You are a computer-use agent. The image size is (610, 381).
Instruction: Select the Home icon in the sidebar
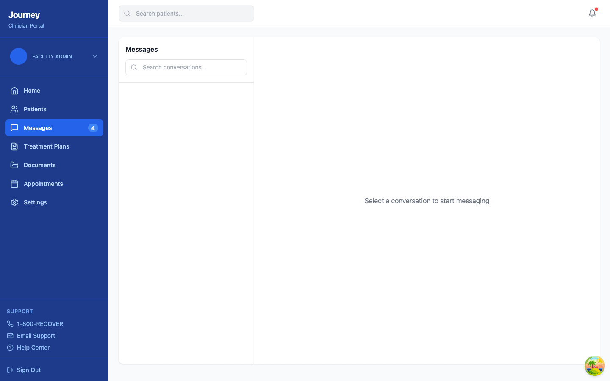coord(14,90)
